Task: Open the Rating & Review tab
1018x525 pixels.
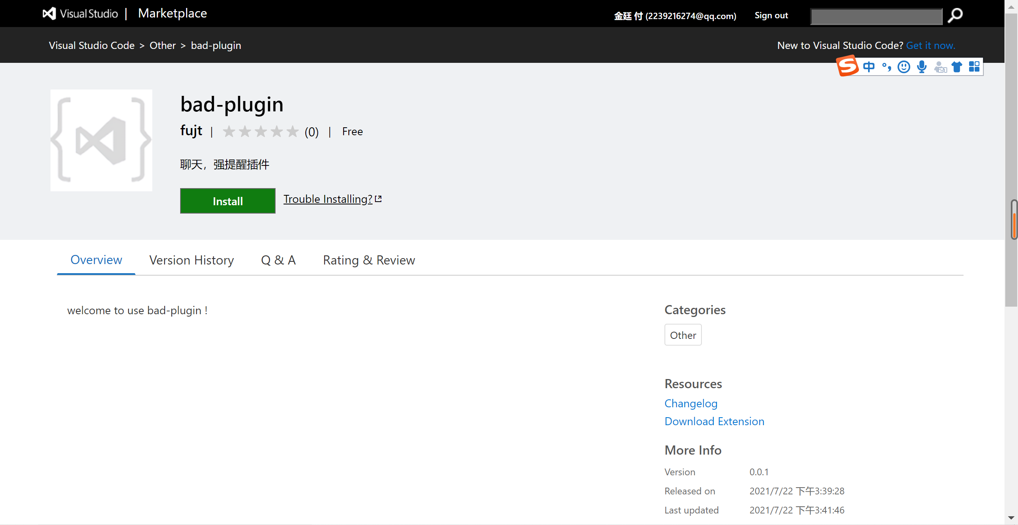Action: pyautogui.click(x=369, y=260)
